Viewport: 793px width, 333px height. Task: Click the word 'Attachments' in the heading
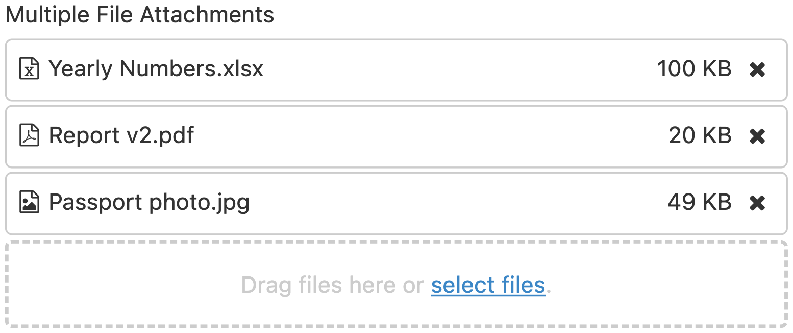(x=207, y=15)
